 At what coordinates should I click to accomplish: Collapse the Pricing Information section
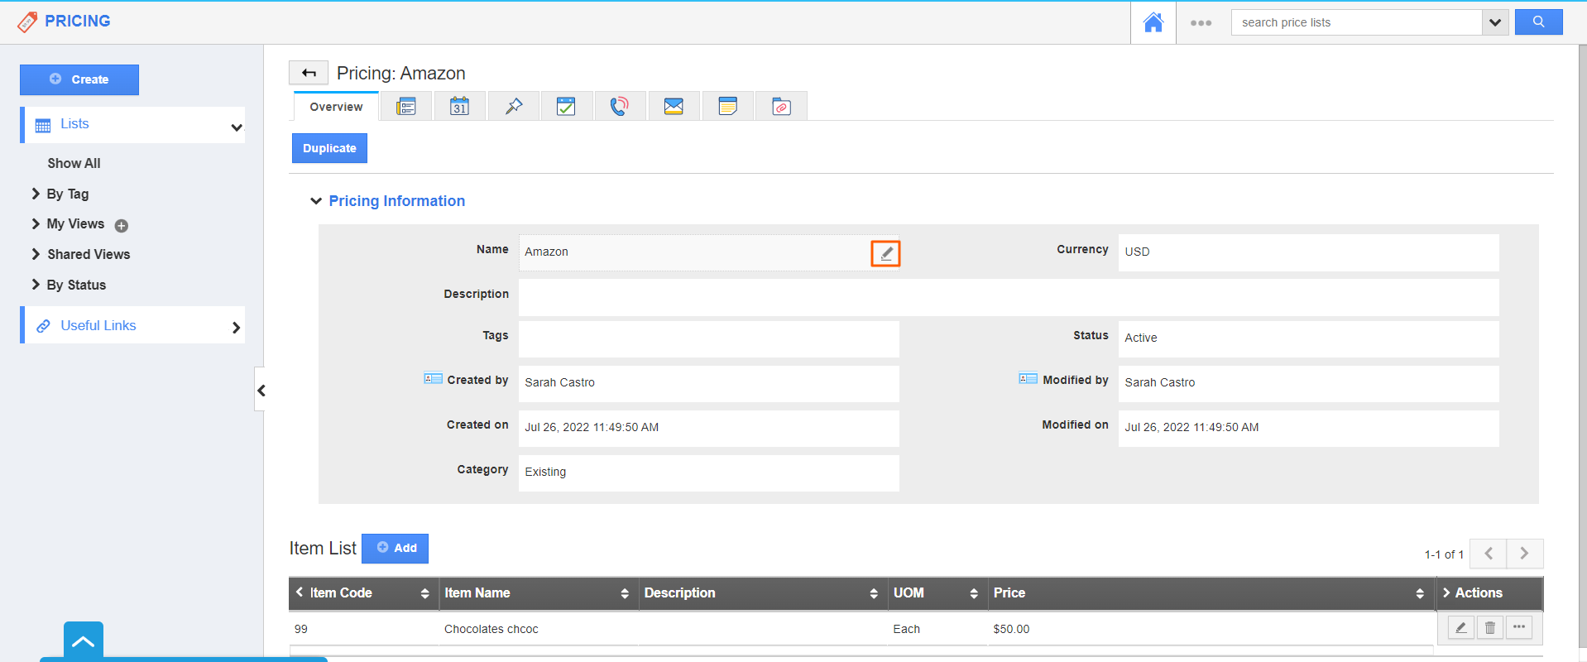pyautogui.click(x=316, y=201)
